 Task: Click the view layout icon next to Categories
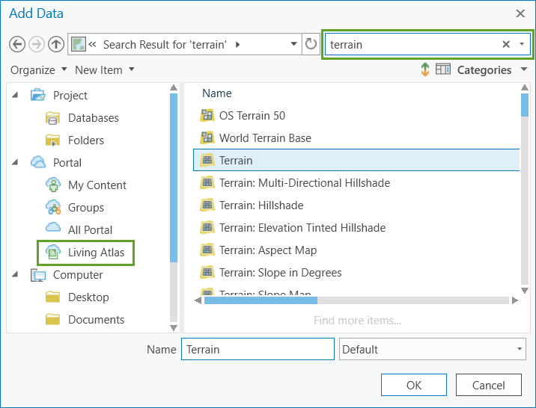tap(443, 69)
